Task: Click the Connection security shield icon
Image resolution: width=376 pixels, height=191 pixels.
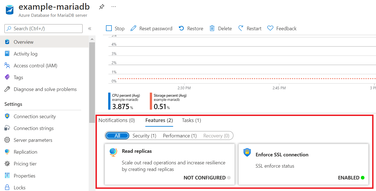Action: (x=7, y=116)
